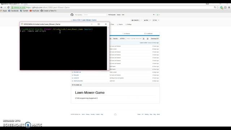Image resolution: width=231 pixels, height=130 pixels.
Task: Open the Tumblr bookmark
Action: (x=24, y=11)
